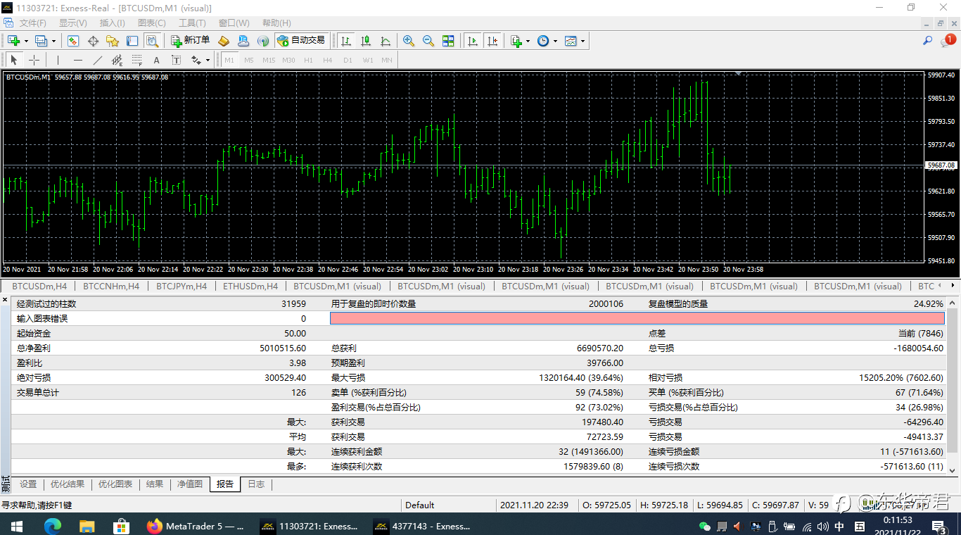Screen dimensions: 961x535
Task: Select the horizontal line tool
Action: click(78, 60)
